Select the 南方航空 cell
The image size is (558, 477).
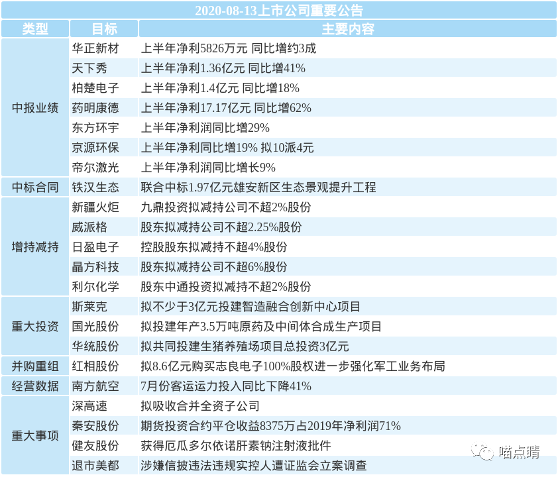(x=104, y=386)
